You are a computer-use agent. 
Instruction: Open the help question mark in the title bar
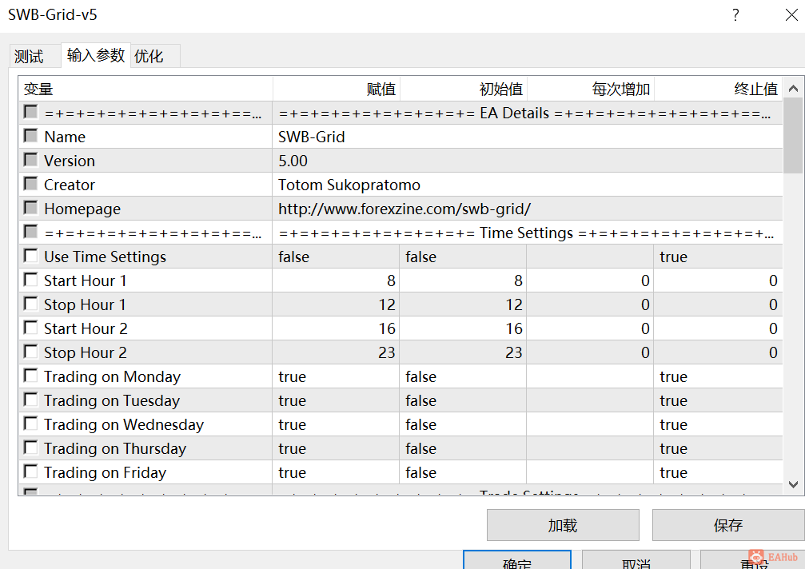click(735, 15)
